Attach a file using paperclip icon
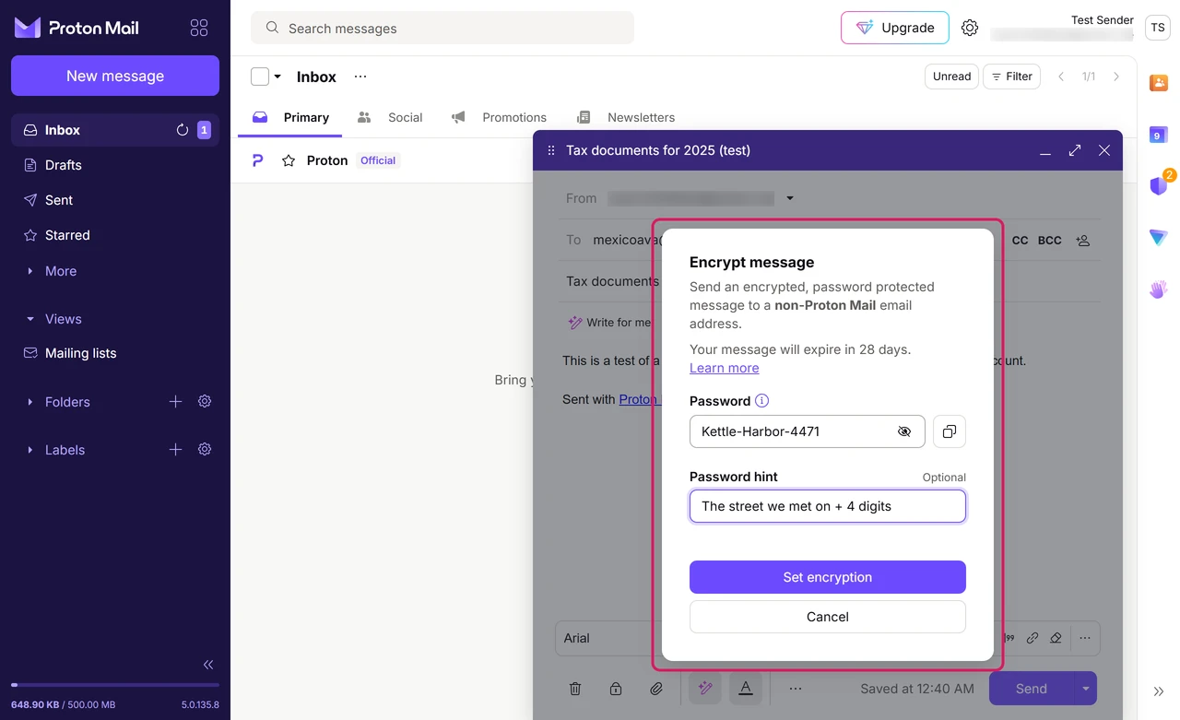 tap(656, 689)
